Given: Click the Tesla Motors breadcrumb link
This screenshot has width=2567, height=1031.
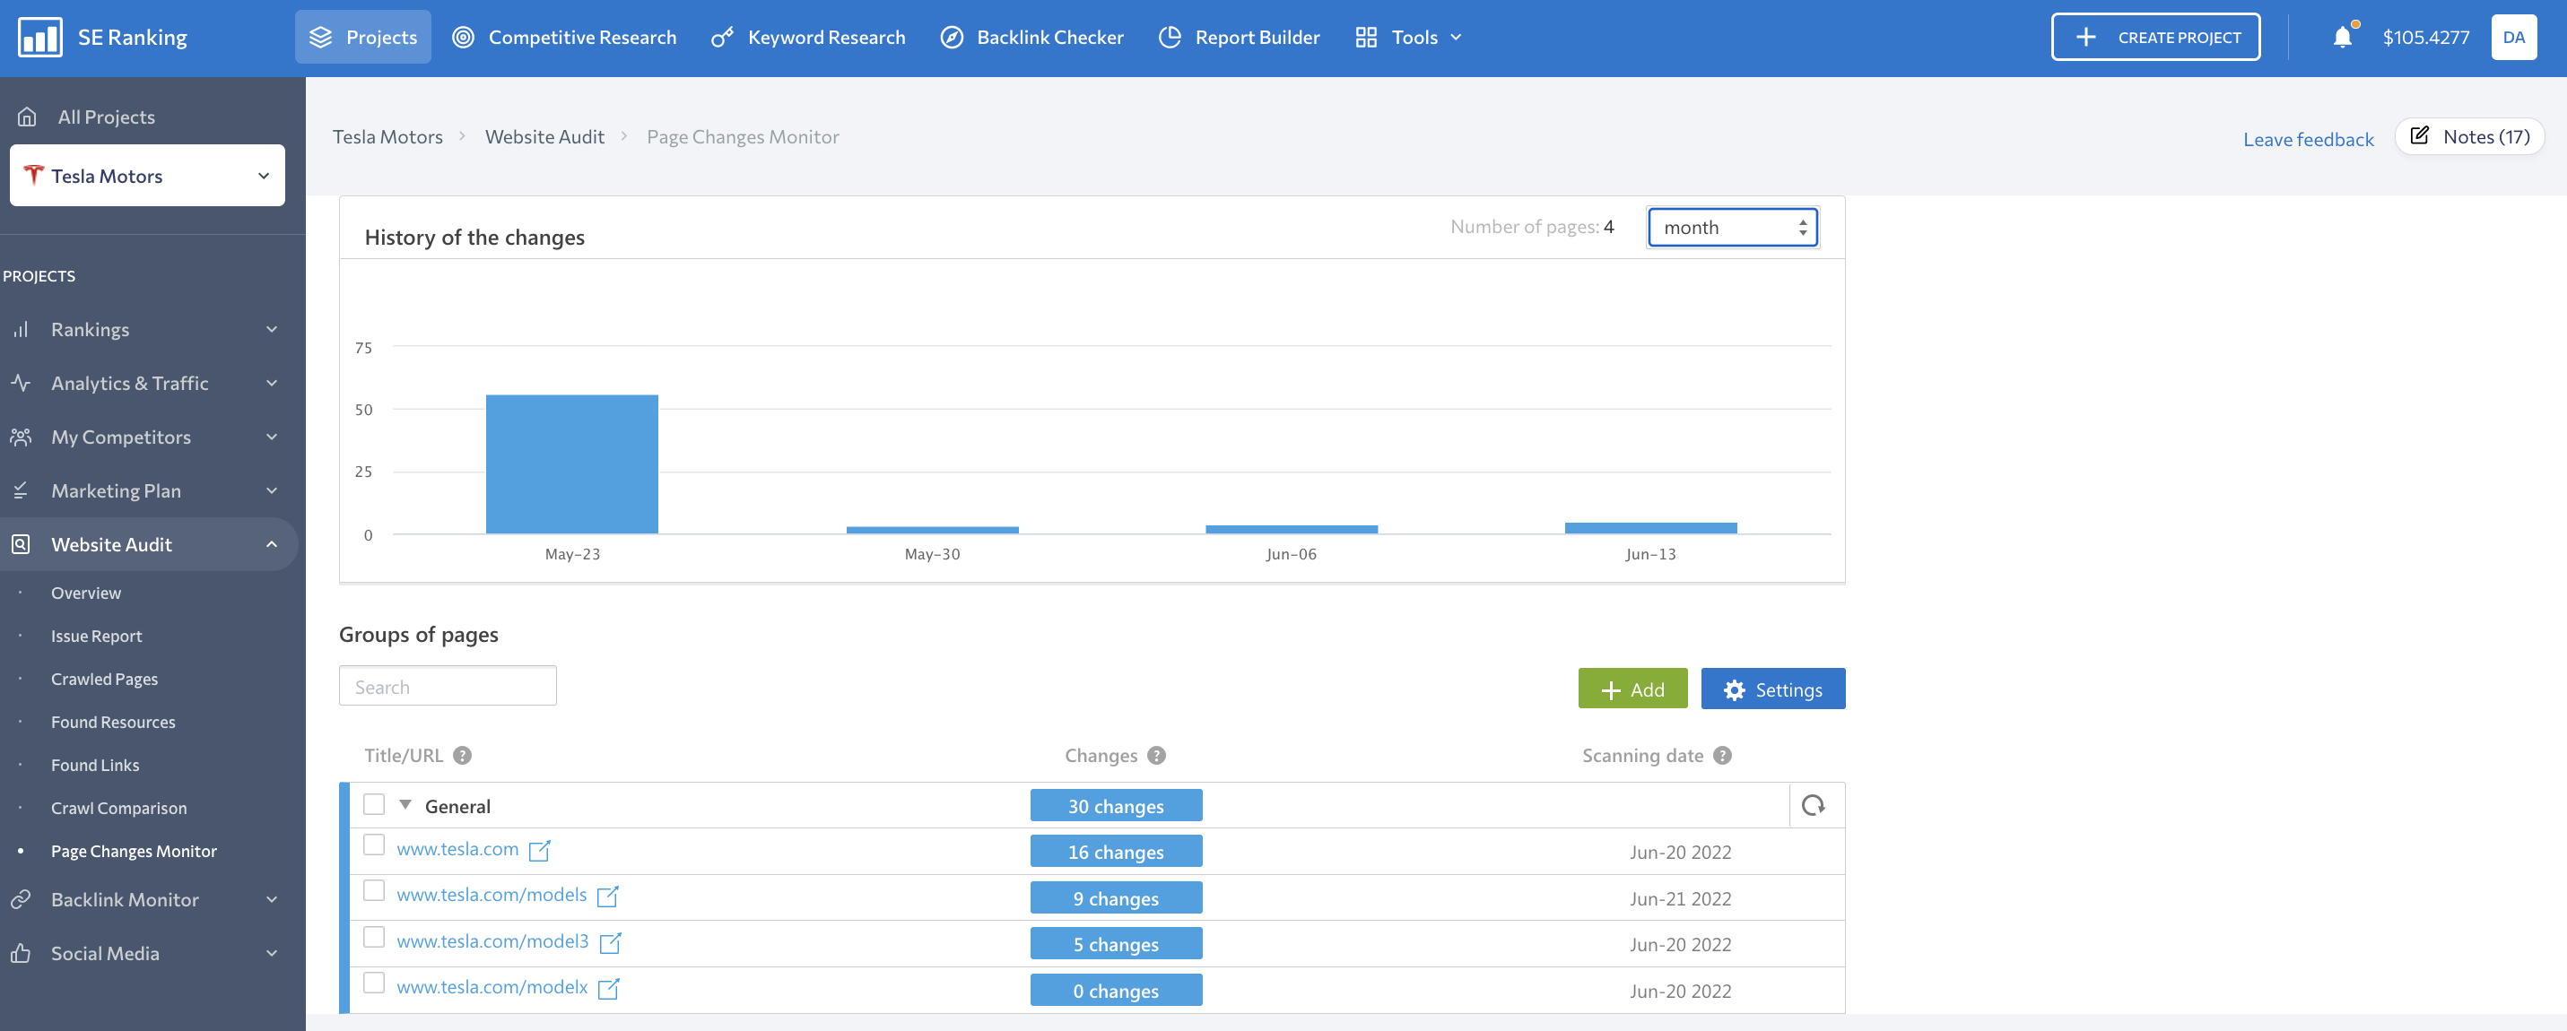Looking at the screenshot, I should (x=387, y=136).
